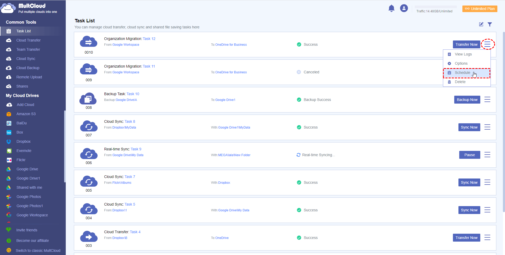The width and height of the screenshot is (505, 255).
Task: Collapse the Task 12 hamburger menu
Action: pos(487,44)
